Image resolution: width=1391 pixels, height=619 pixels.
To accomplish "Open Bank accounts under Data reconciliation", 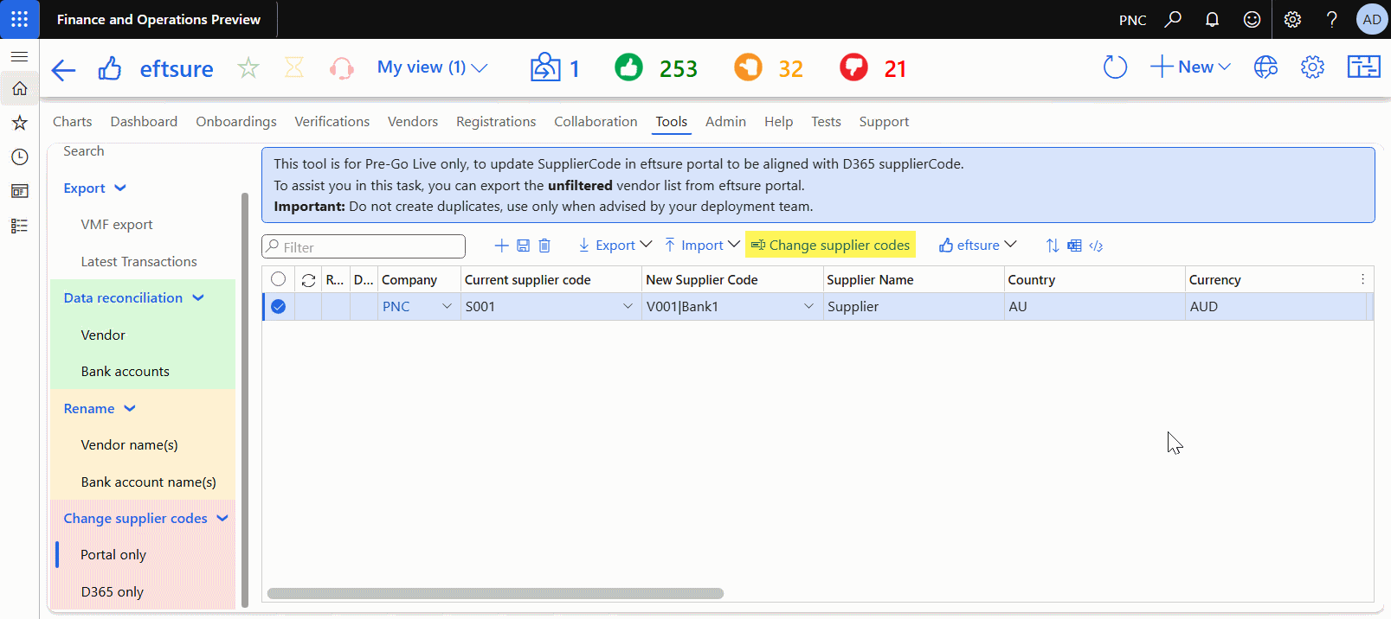I will tap(126, 372).
